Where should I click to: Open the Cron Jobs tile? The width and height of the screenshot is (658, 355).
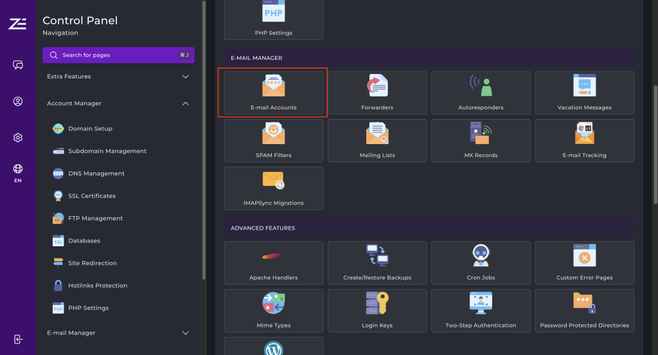coord(481,263)
